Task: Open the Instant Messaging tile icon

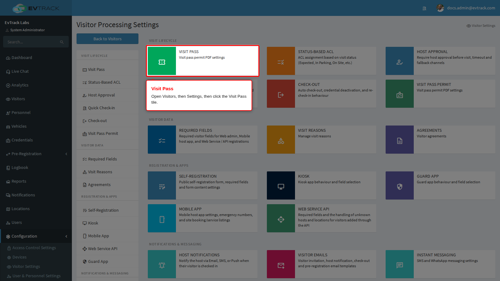Action: [400, 264]
